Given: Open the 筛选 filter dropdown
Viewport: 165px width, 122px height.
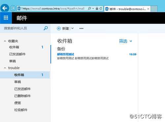Looking at the screenshot, I should [125, 41].
